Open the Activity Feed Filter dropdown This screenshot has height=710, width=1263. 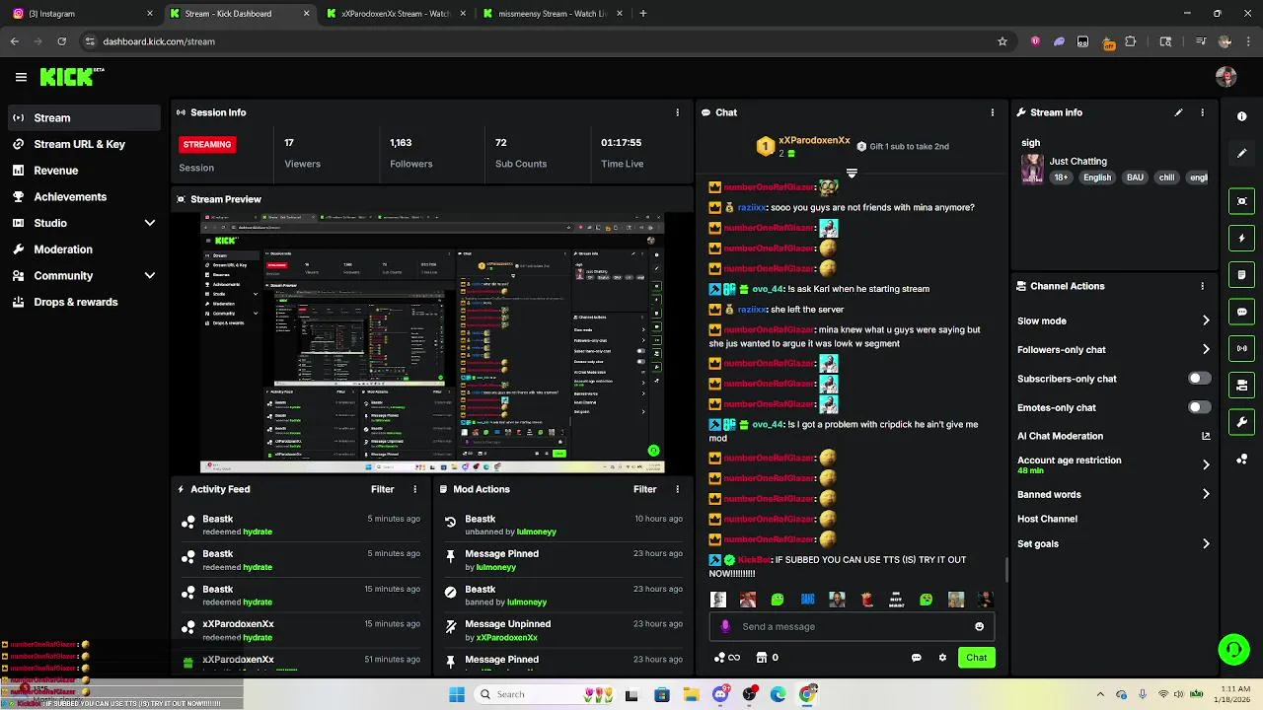[382, 489]
